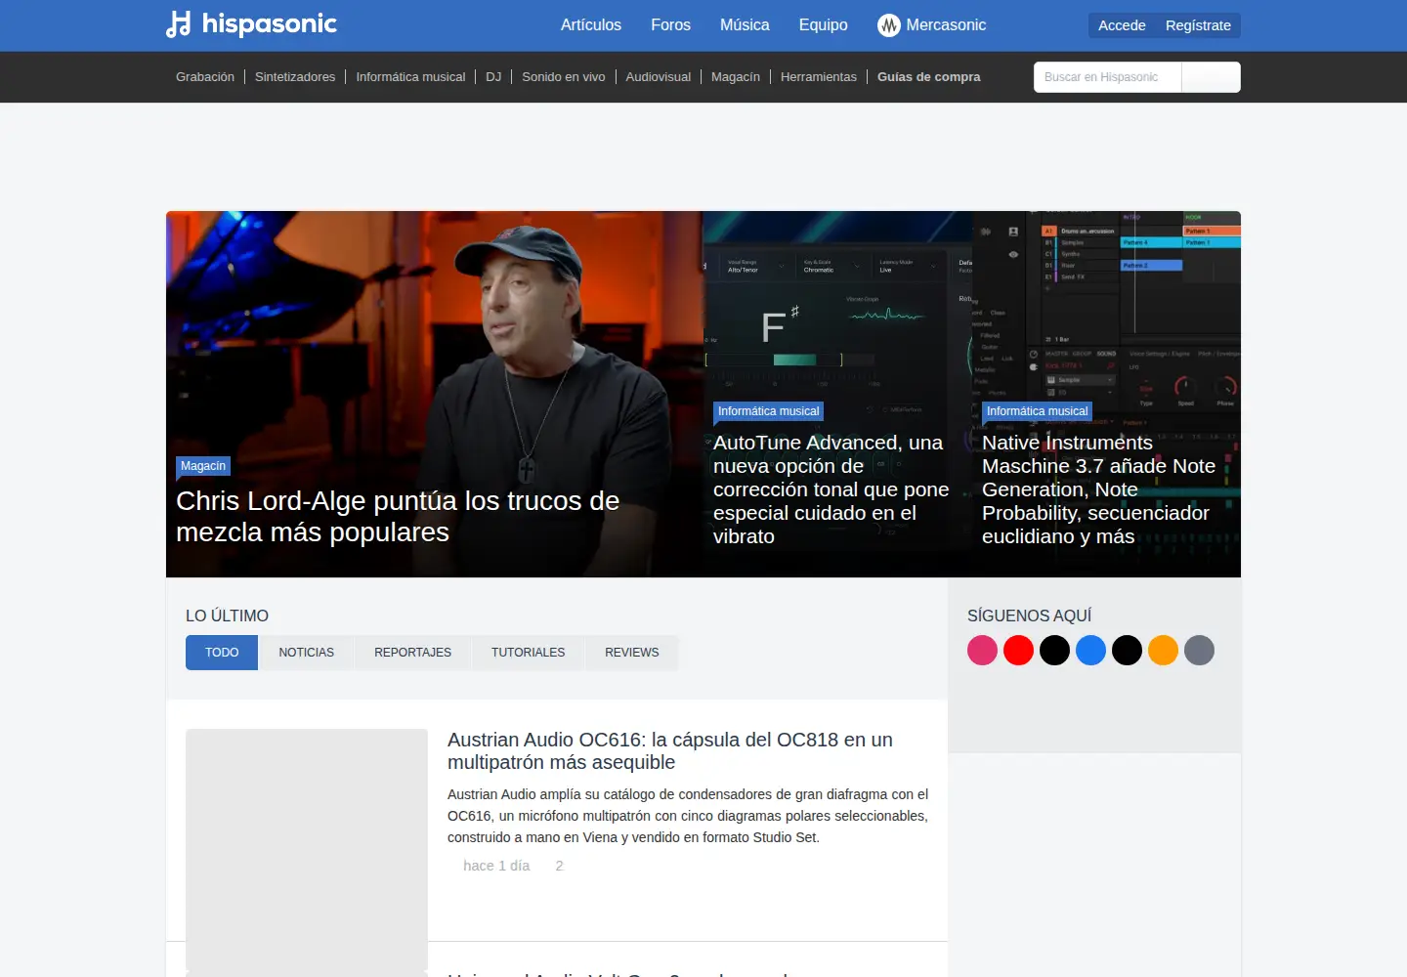Click the comment count "2"
Viewport: 1407px width, 977px height.
point(559,866)
